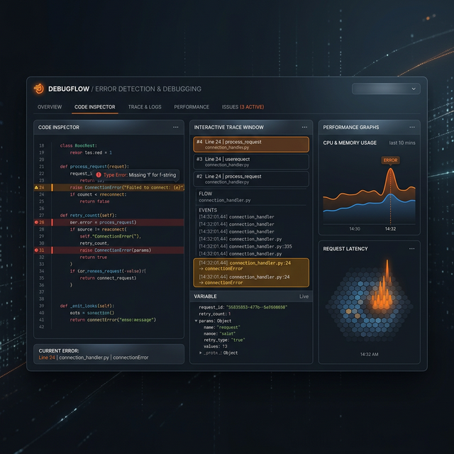The height and width of the screenshot is (454, 454).
Task: Switch to the Trace & Logs tab
Action: [145, 107]
